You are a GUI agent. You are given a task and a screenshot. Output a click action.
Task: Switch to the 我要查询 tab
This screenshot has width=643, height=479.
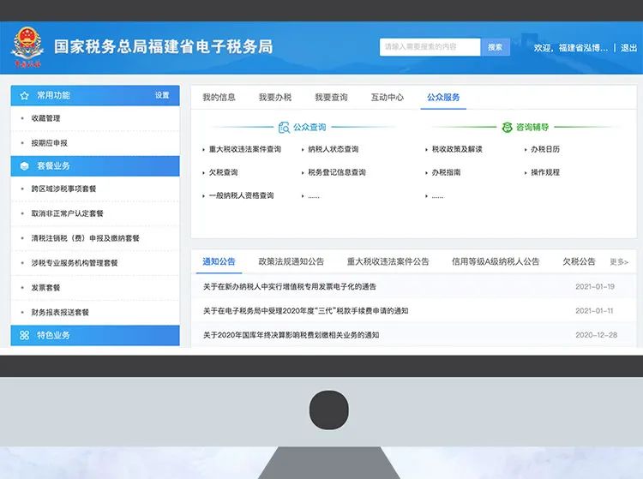pyautogui.click(x=331, y=98)
